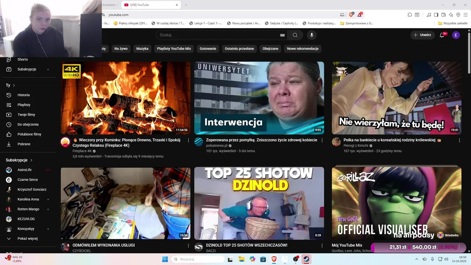Open Steam from the taskbar
Screen dimensions: 471x265
[306, 259]
